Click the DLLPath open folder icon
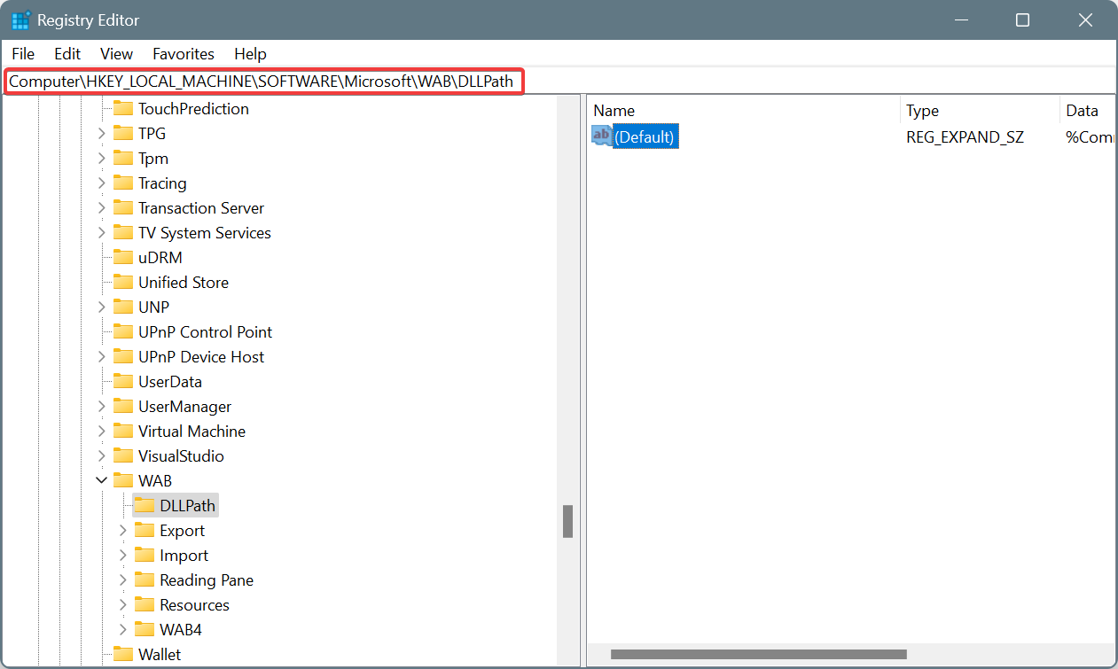 click(145, 506)
